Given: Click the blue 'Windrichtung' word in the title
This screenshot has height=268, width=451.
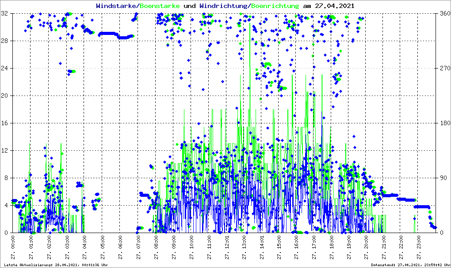Looking at the screenshot, I should 224,6.
